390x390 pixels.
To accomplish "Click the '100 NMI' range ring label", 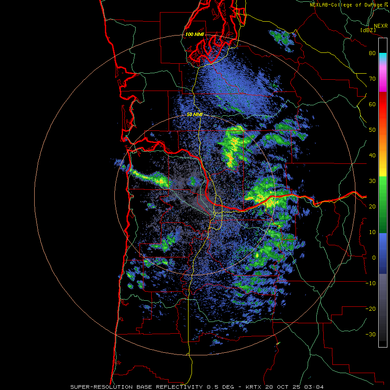I will pos(195,35).
